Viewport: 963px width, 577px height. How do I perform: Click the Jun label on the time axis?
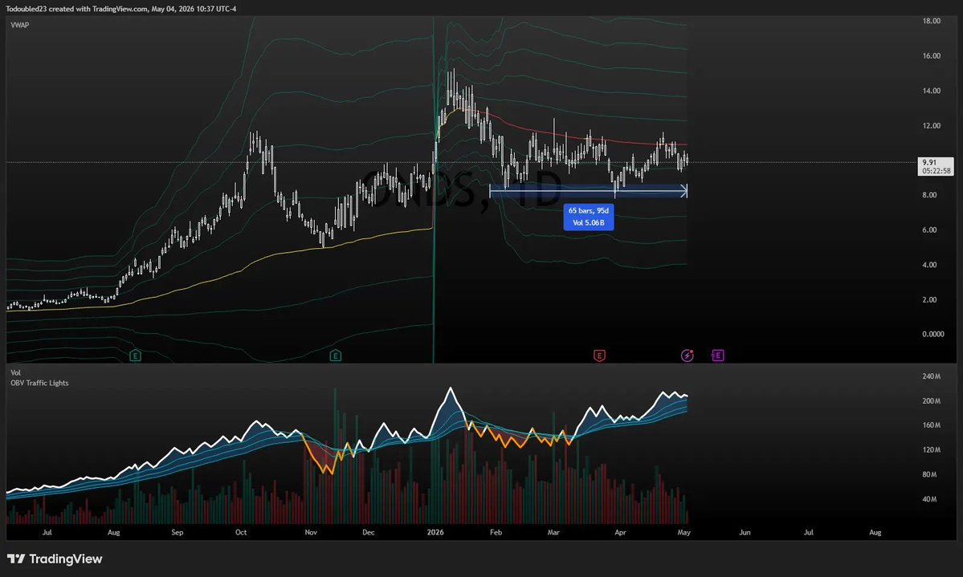[x=745, y=532]
